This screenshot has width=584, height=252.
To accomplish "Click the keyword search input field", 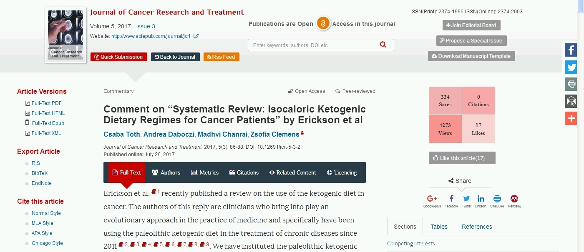I will pos(313,45).
